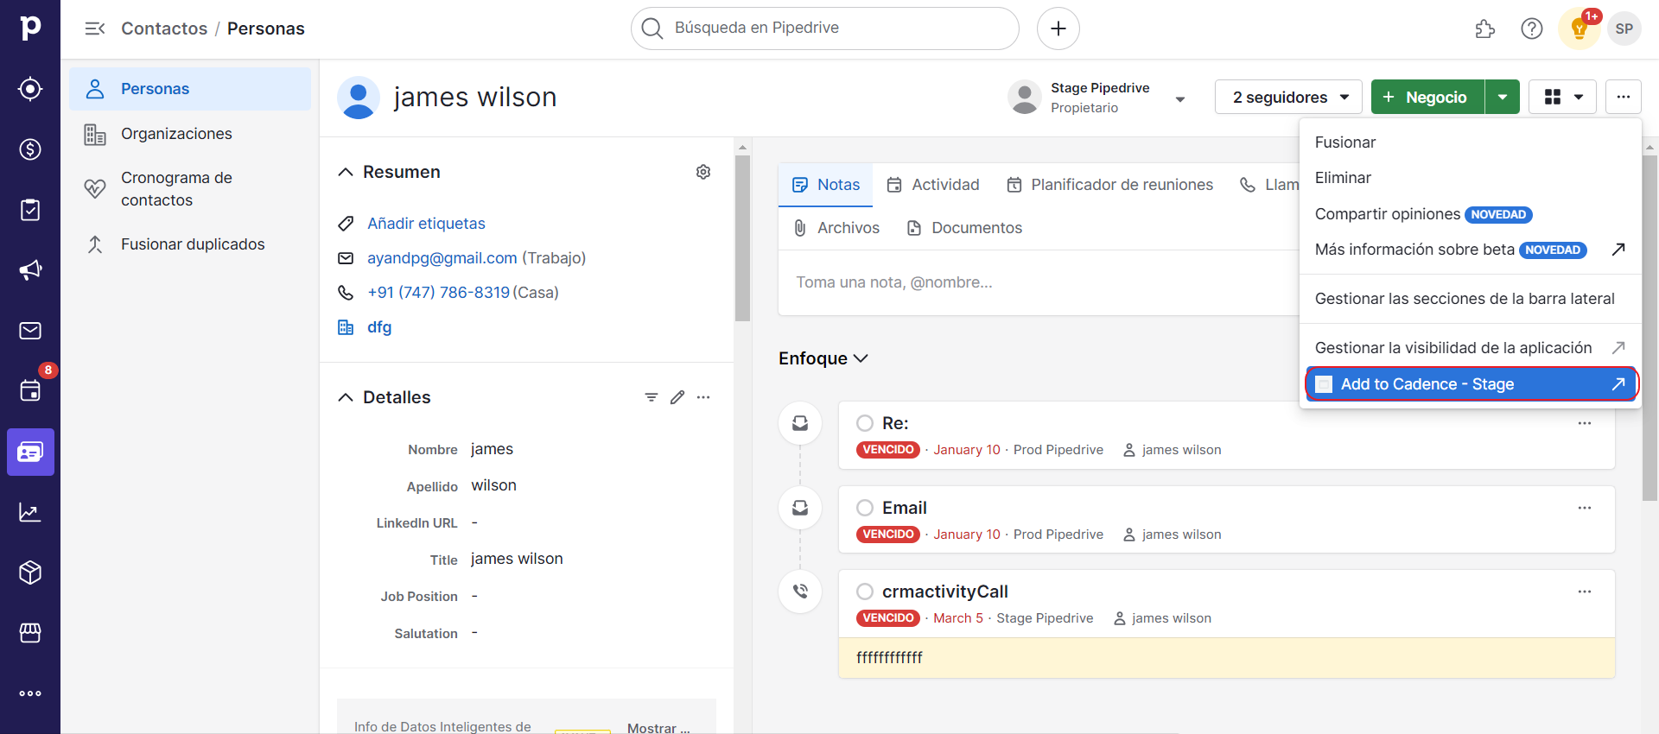Click Detalles filter icon
This screenshot has height=734, width=1659.
coord(652,397)
